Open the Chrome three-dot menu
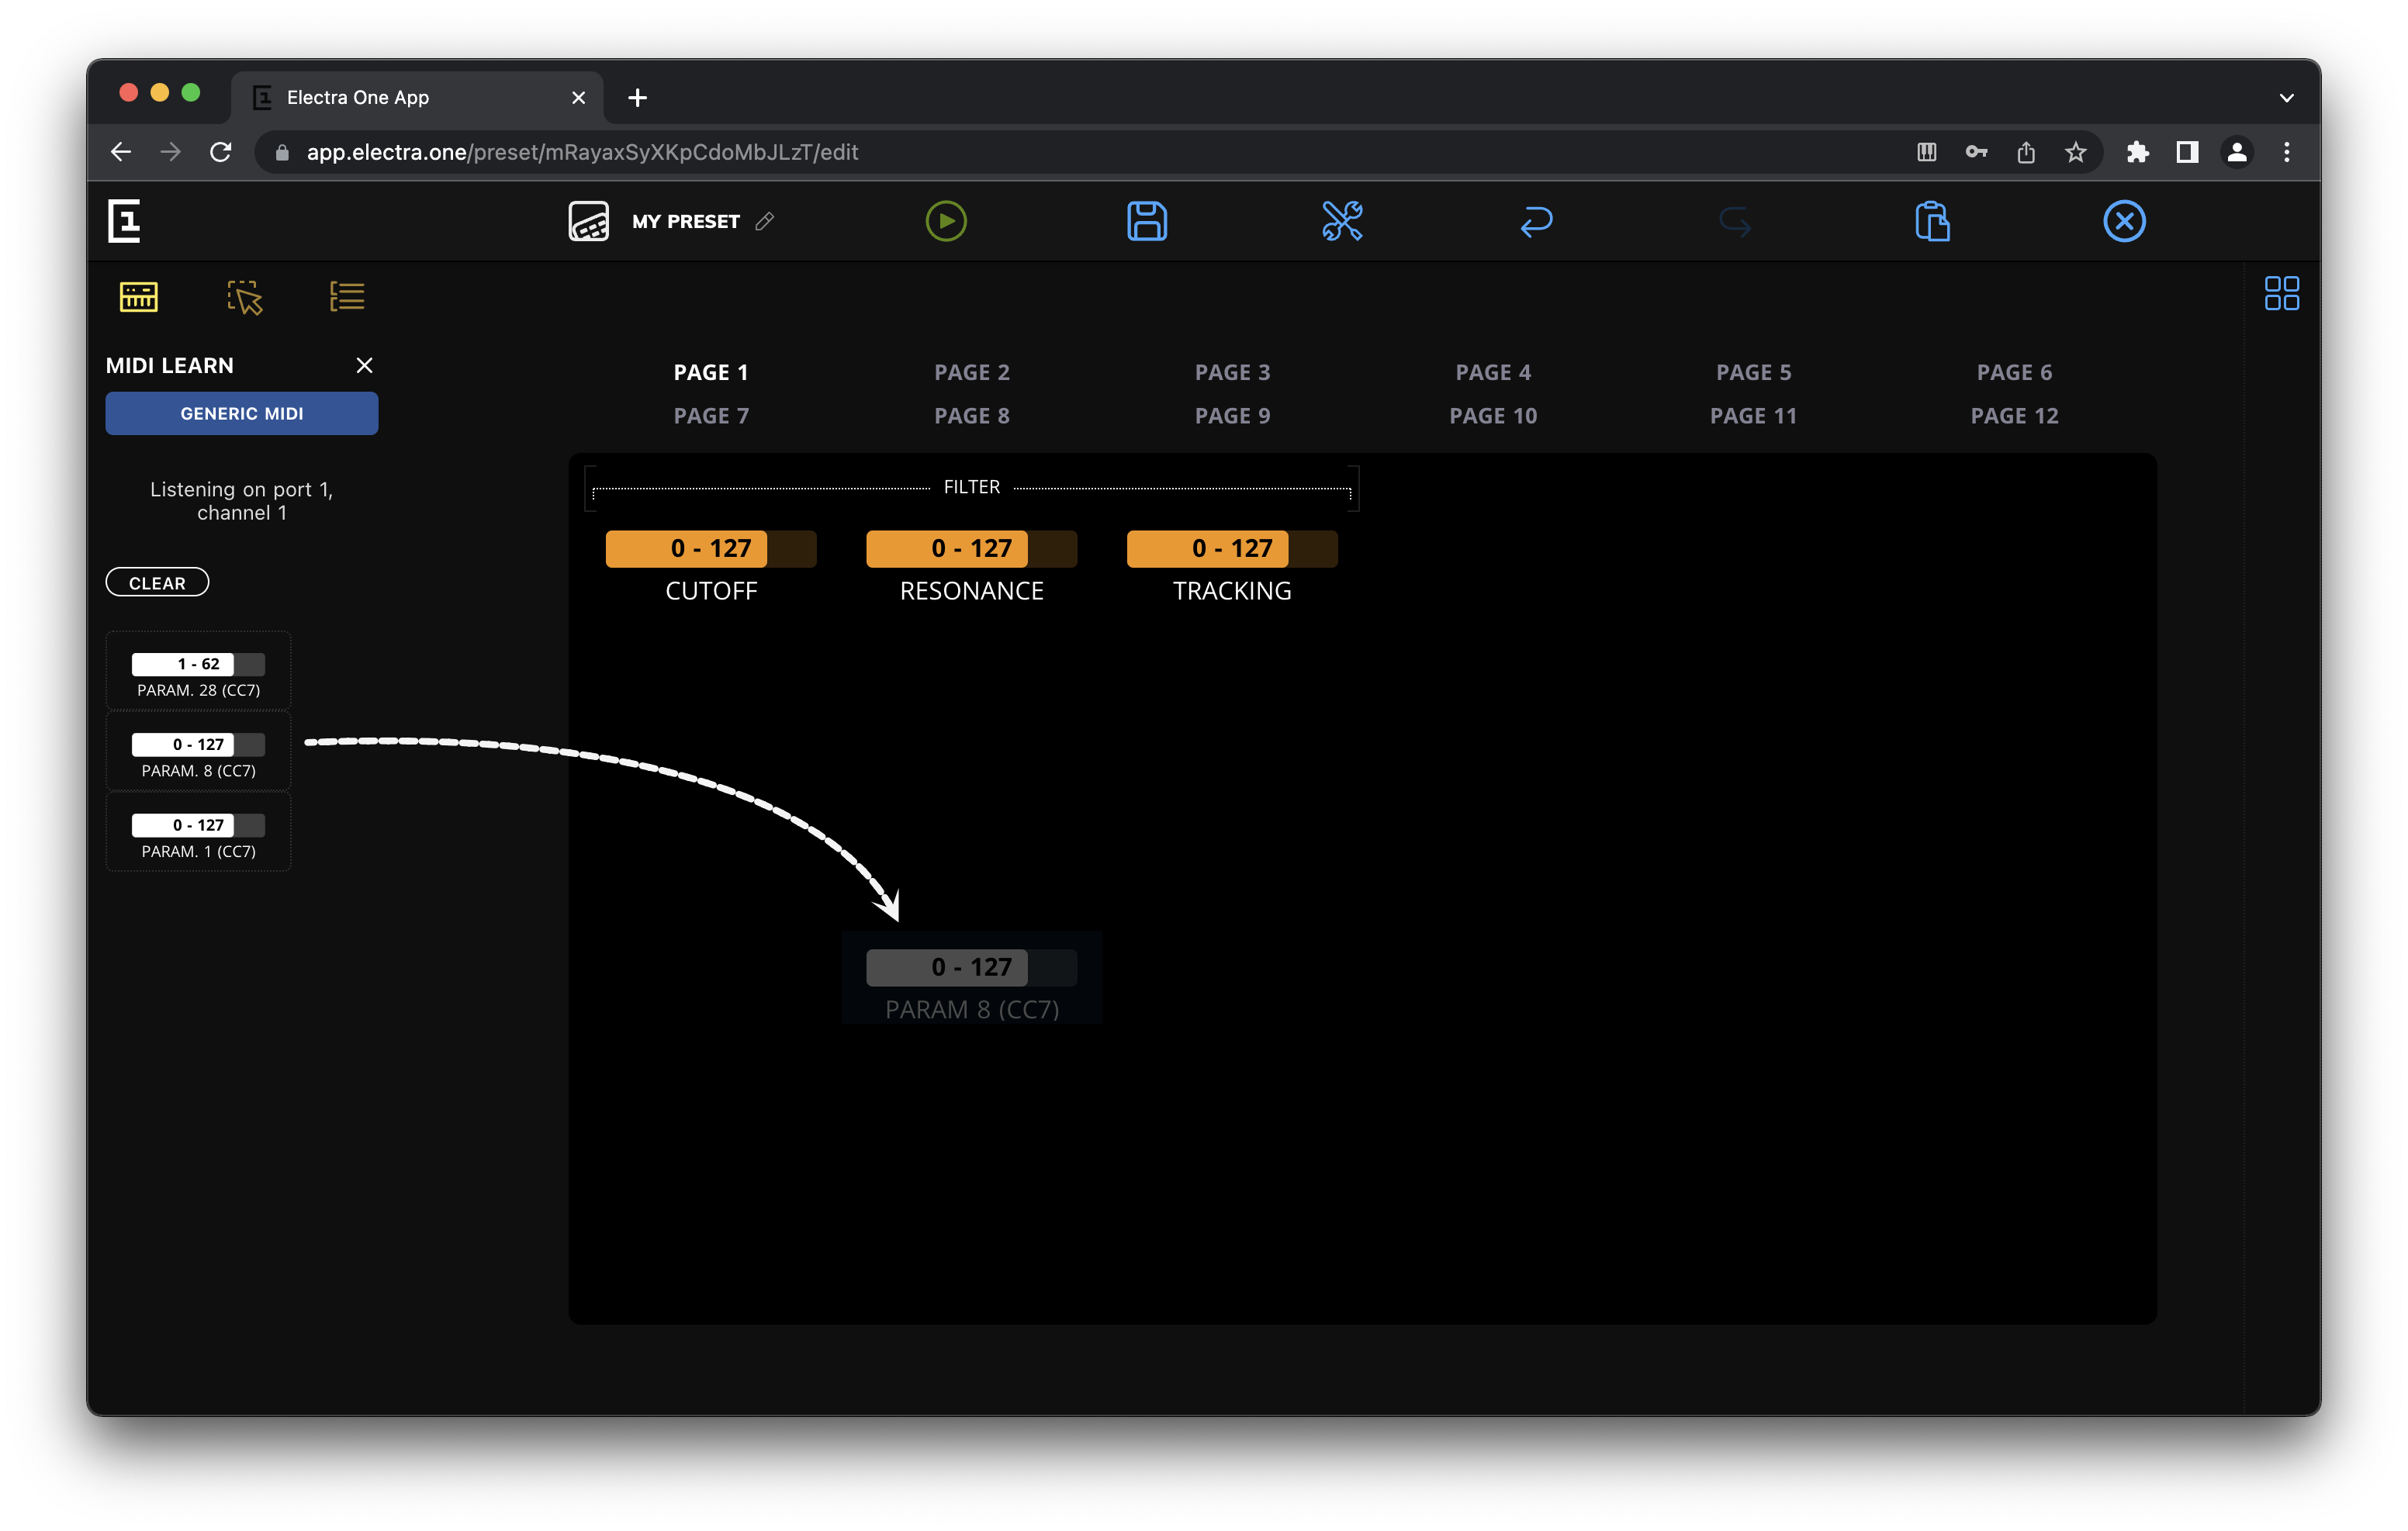Image resolution: width=2408 pixels, height=1531 pixels. tap(2286, 152)
